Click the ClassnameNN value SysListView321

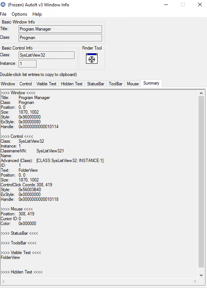(x=50, y=151)
